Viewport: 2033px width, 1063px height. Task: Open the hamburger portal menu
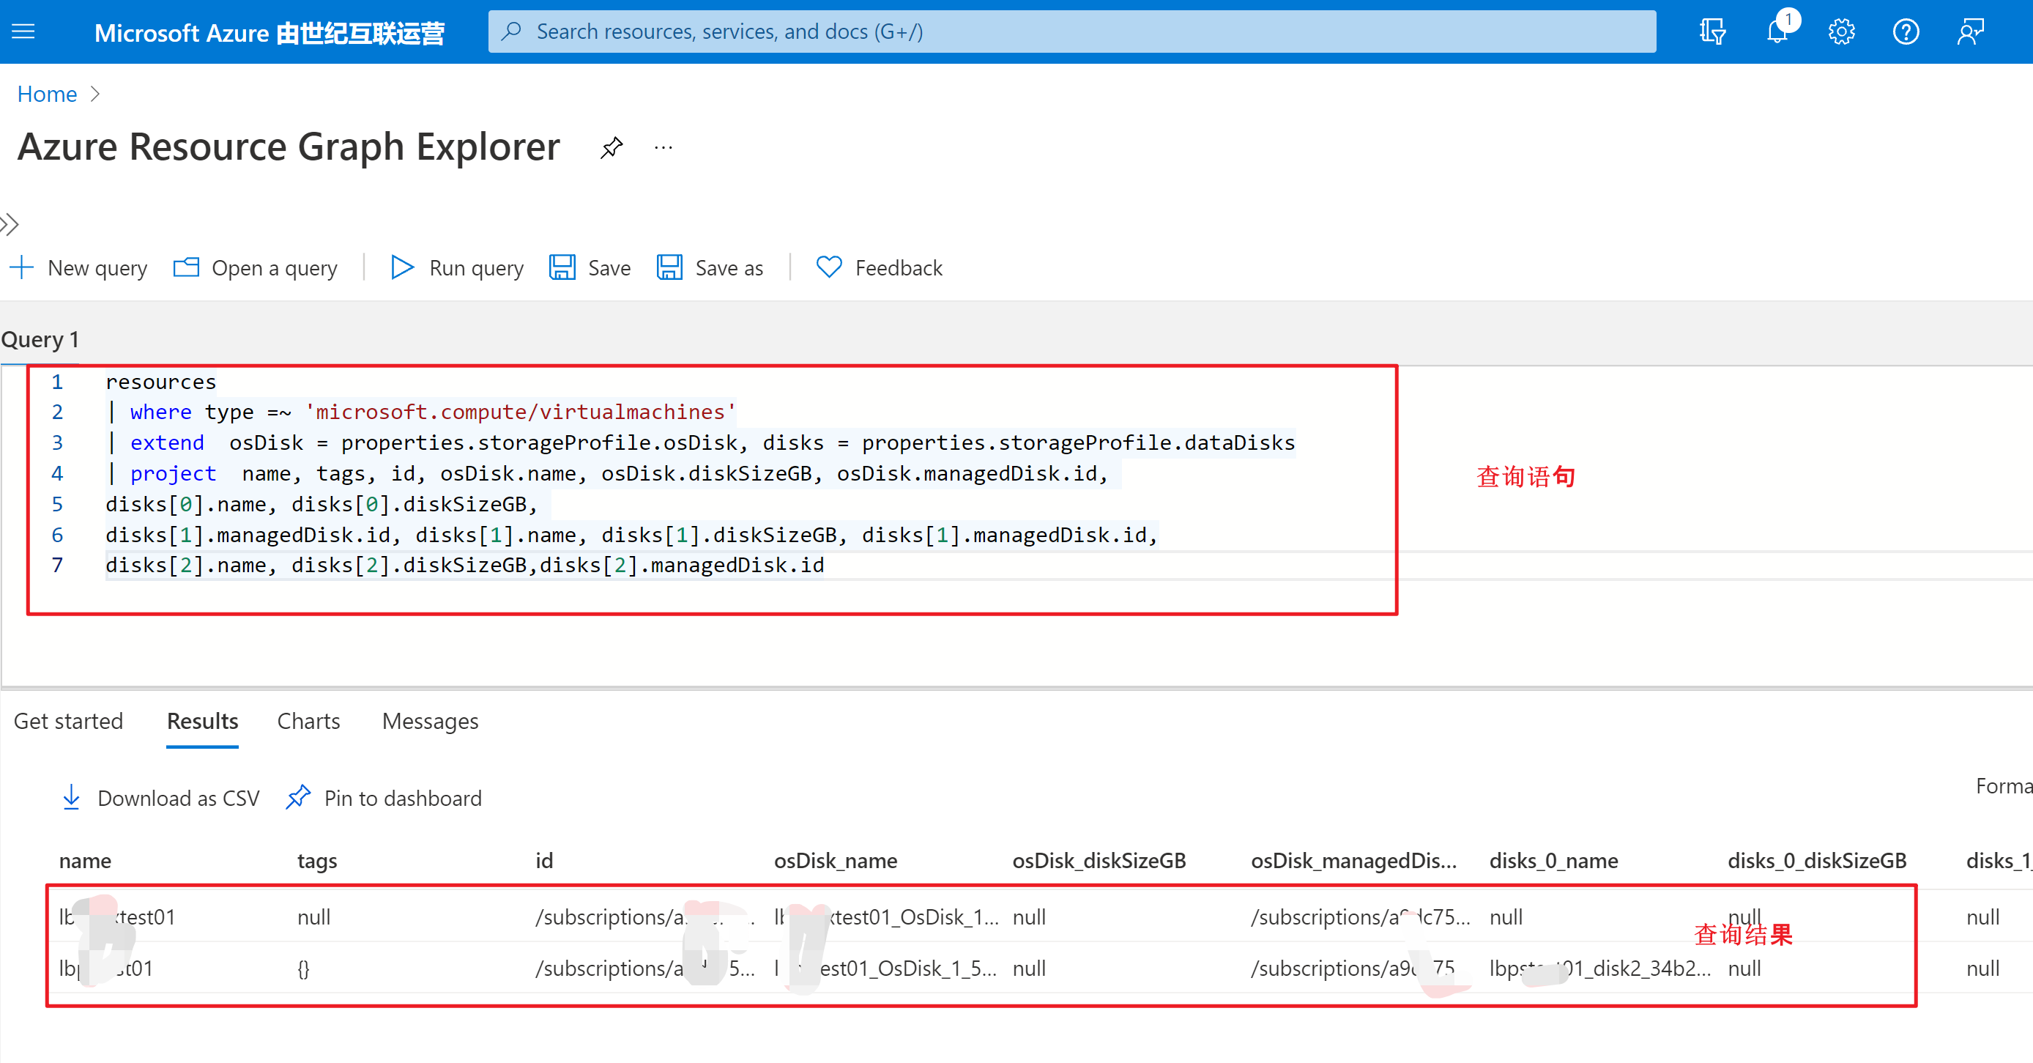(23, 32)
